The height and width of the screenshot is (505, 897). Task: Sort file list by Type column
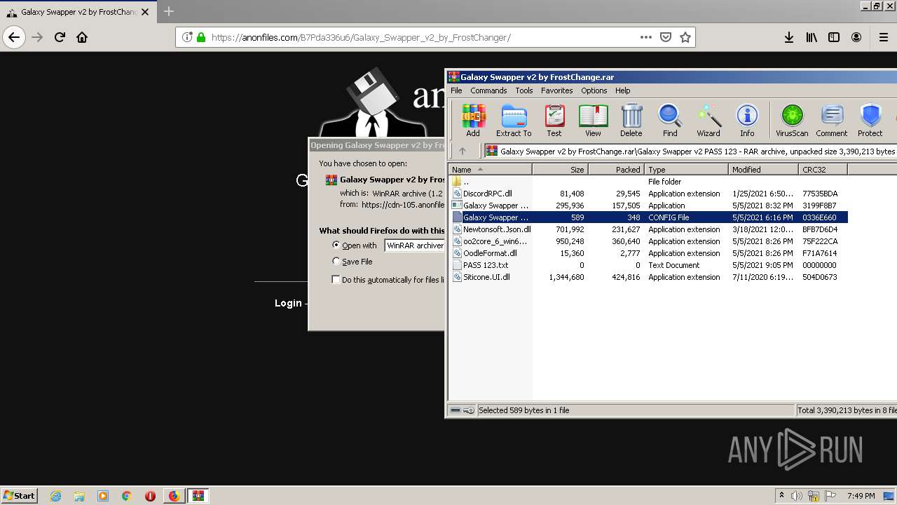tap(686, 169)
